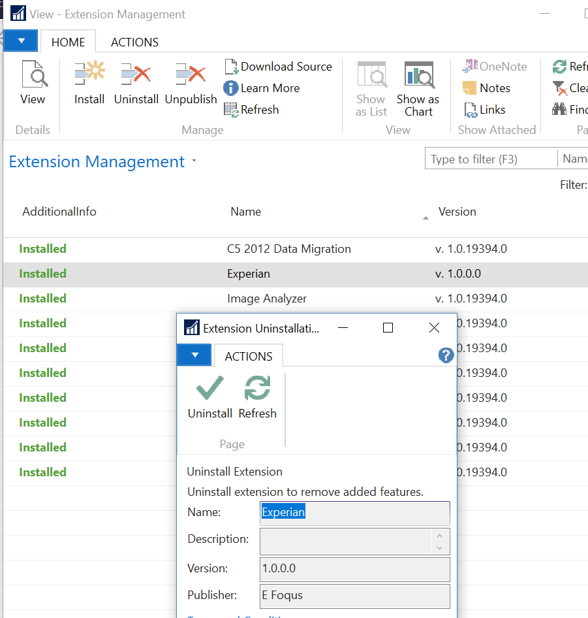Screen dimensions: 588x618
Task: Click the Installed status on the Image Analyzer row
Action: 42,299
